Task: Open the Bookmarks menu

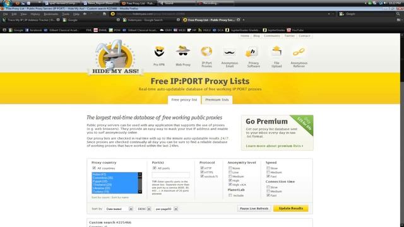Action: pos(50,14)
